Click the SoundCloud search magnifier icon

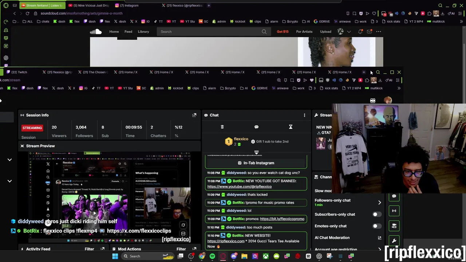point(264,32)
